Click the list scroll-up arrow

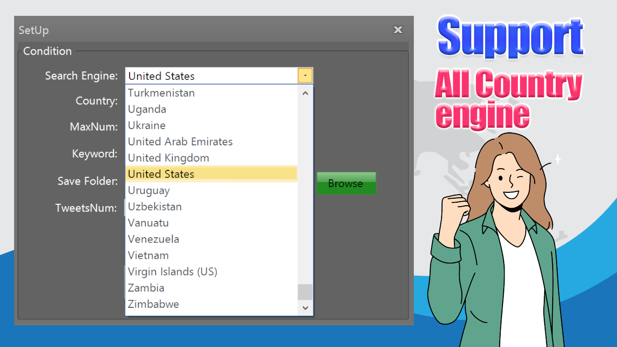[305, 93]
